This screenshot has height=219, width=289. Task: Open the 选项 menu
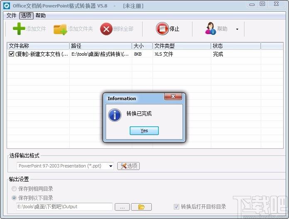(x=26, y=15)
